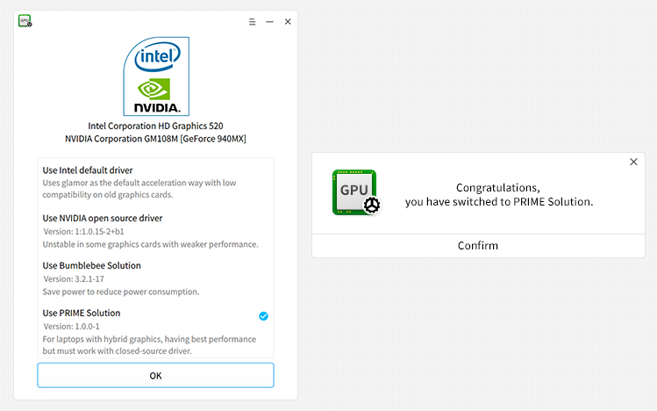Click 'Version: 3.2.1-17' text
The width and height of the screenshot is (657, 411).
(x=74, y=279)
